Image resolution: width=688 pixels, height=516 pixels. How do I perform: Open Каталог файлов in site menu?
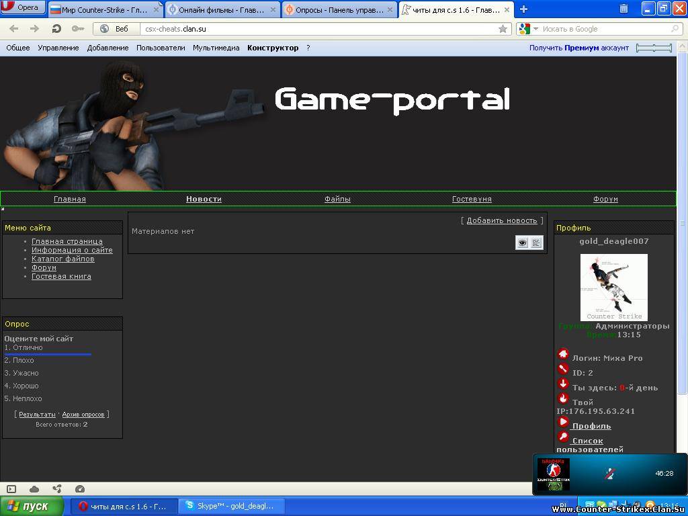62,259
